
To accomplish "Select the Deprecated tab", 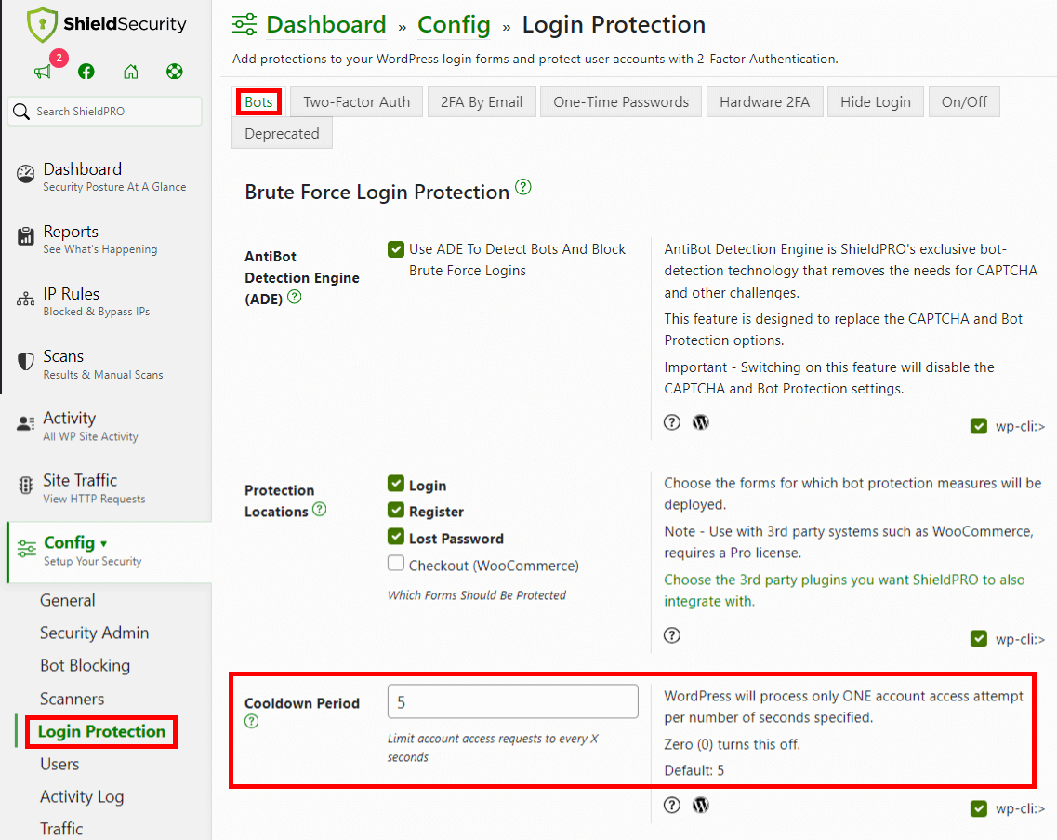I will tap(282, 133).
